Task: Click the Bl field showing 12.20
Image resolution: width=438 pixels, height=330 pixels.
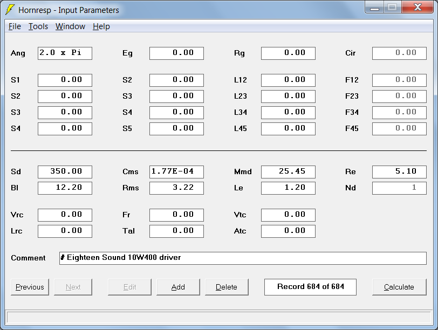Action: [x=65, y=188]
